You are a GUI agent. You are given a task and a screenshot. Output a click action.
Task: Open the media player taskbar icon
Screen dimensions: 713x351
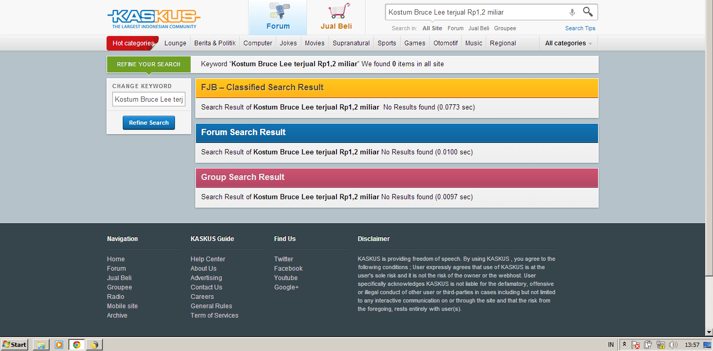click(59, 345)
